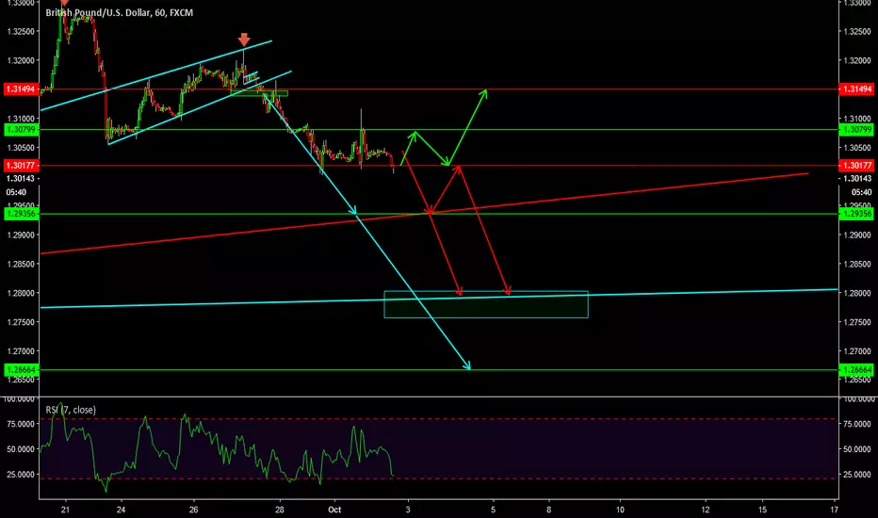The height and width of the screenshot is (518, 878).
Task: Click date 8 on the time axis
Action: point(548,510)
